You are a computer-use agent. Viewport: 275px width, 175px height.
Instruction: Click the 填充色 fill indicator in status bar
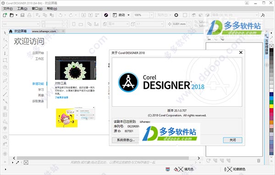pyautogui.click(x=184, y=169)
